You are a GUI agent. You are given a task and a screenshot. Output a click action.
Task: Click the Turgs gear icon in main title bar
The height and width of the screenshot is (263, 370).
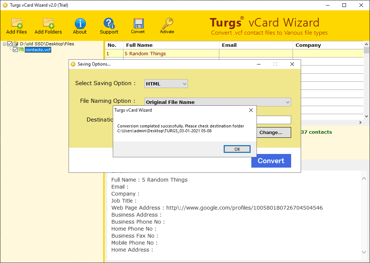click(x=5, y=5)
